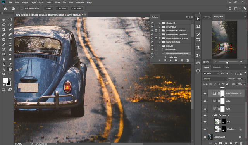Click the Fill Screen button

(x=77, y=9)
